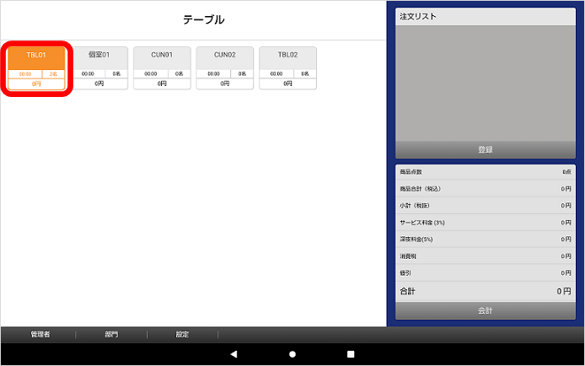Choose the CUN01 counter seat tile

click(162, 67)
